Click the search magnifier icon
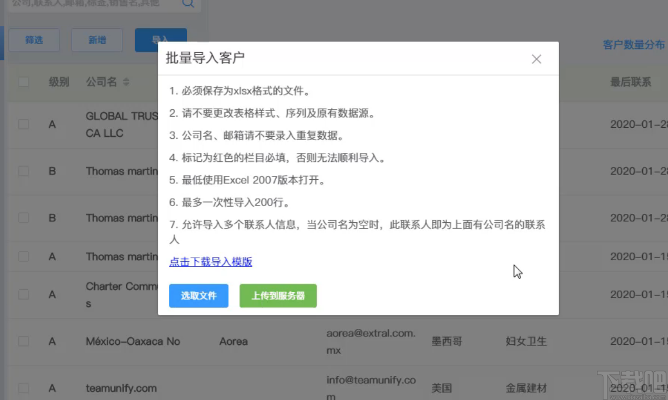This screenshot has height=400, width=668. [x=188, y=3]
